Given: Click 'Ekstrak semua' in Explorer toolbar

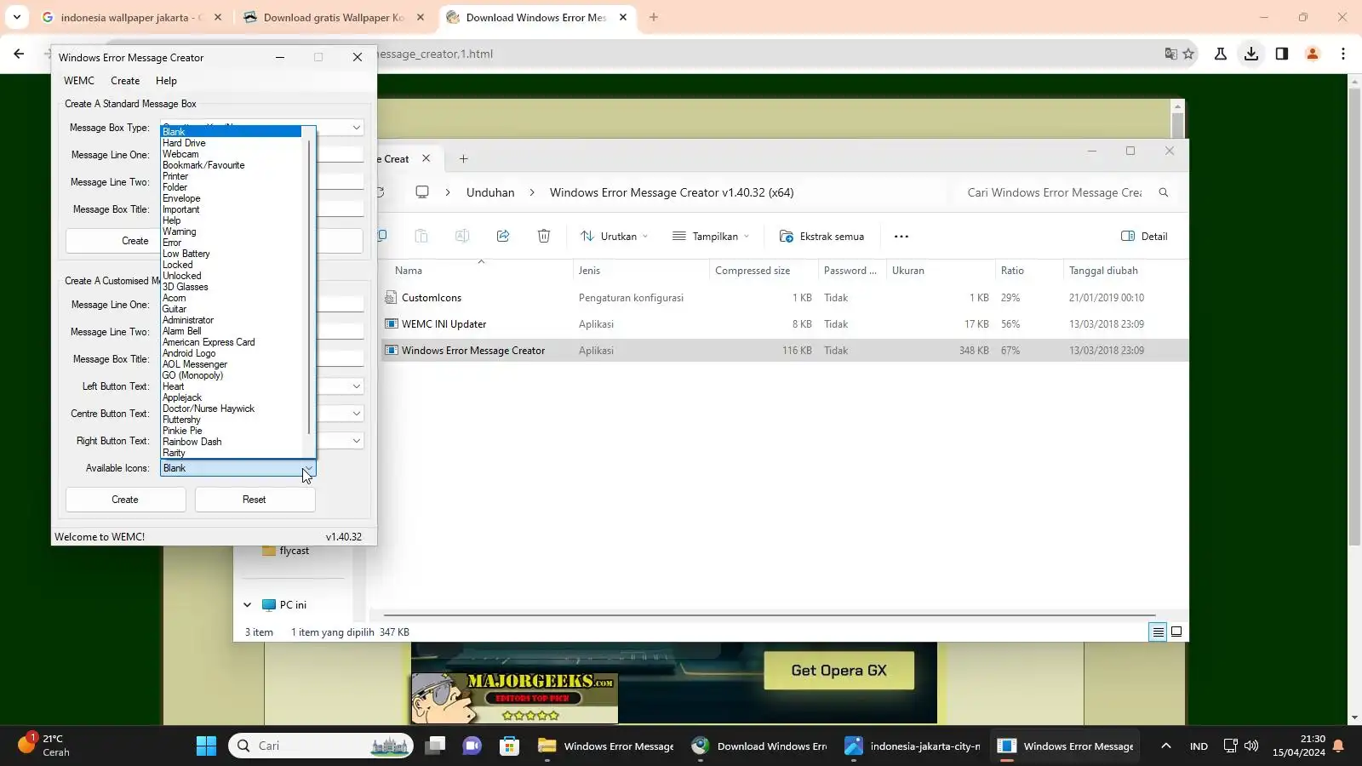Looking at the screenshot, I should click(x=821, y=237).
